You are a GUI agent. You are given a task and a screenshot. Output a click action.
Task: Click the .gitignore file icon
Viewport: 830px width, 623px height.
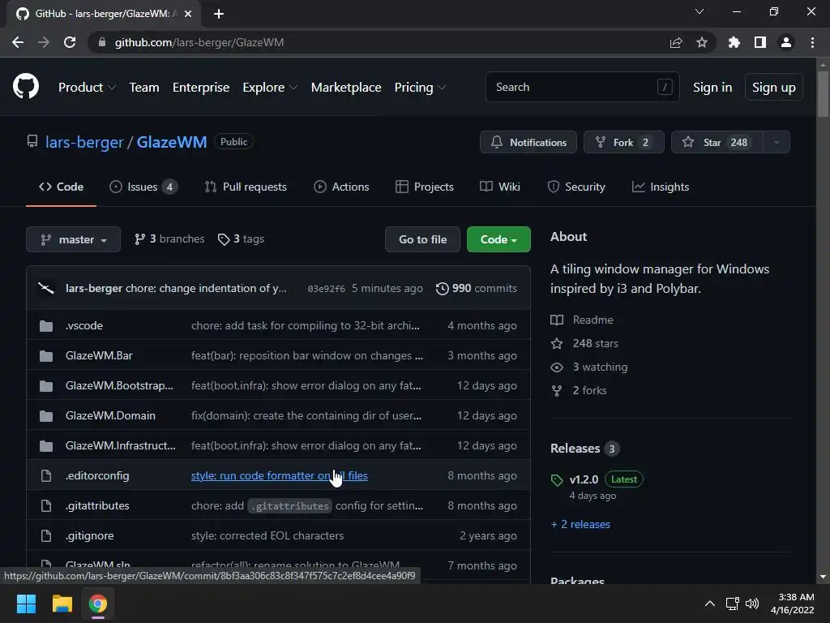tap(46, 535)
